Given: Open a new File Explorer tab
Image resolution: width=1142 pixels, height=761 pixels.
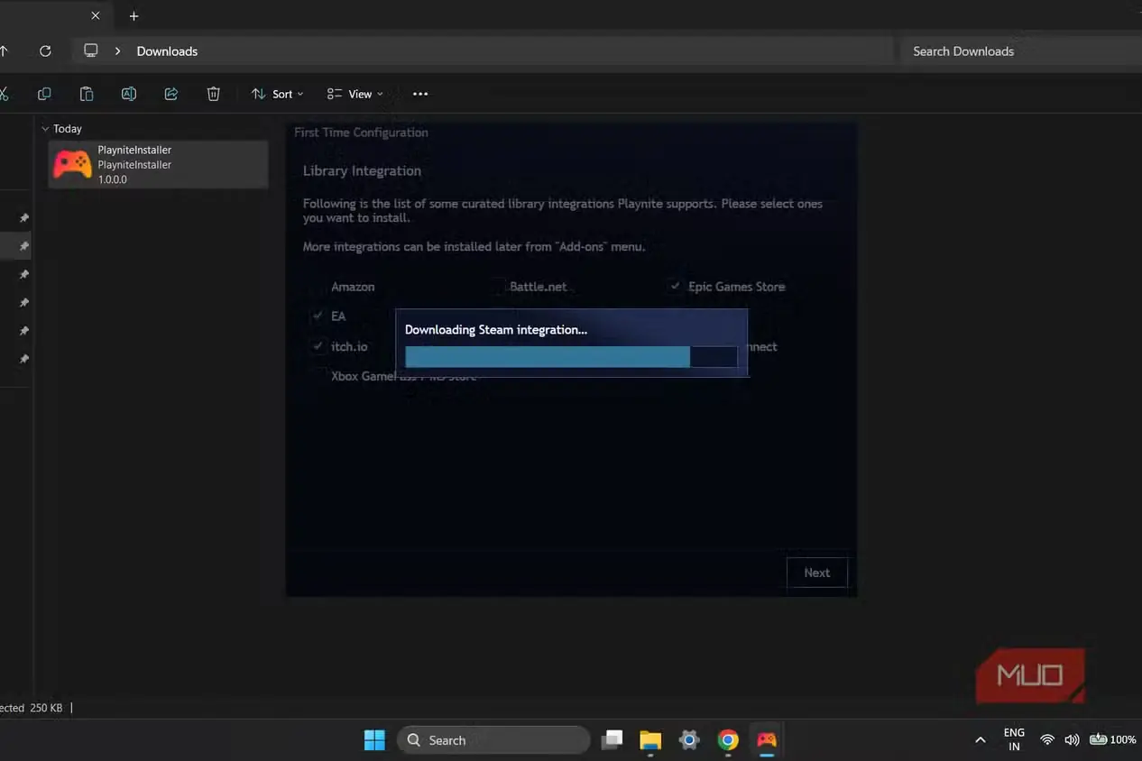Looking at the screenshot, I should pos(134,16).
